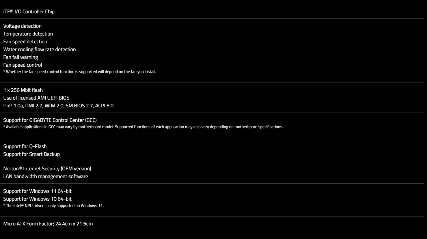Click the PnP 1.0a, DMI 2.7 standards line
The image size is (427, 239).
click(x=58, y=106)
